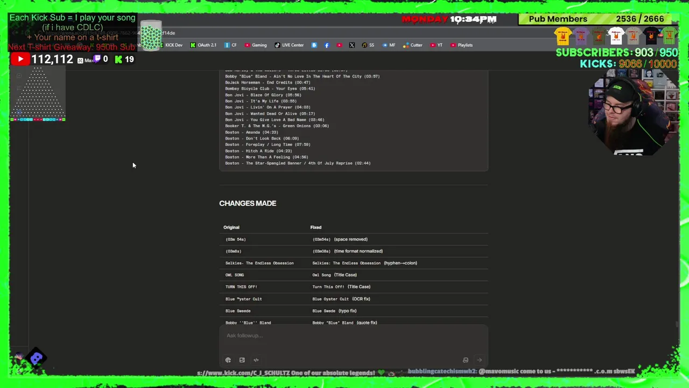Screen dimensions: 689x388
Task: Click 'Boston - Hitch A Ride (04:23)' line
Action: click(258, 151)
